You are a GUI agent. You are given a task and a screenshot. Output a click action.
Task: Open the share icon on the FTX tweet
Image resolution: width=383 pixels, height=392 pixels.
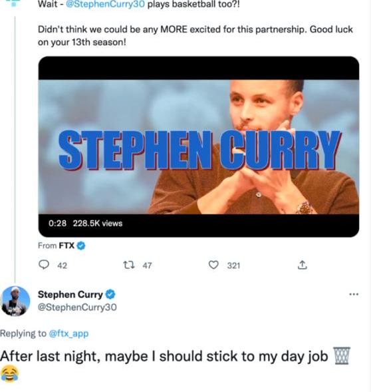[x=302, y=265]
